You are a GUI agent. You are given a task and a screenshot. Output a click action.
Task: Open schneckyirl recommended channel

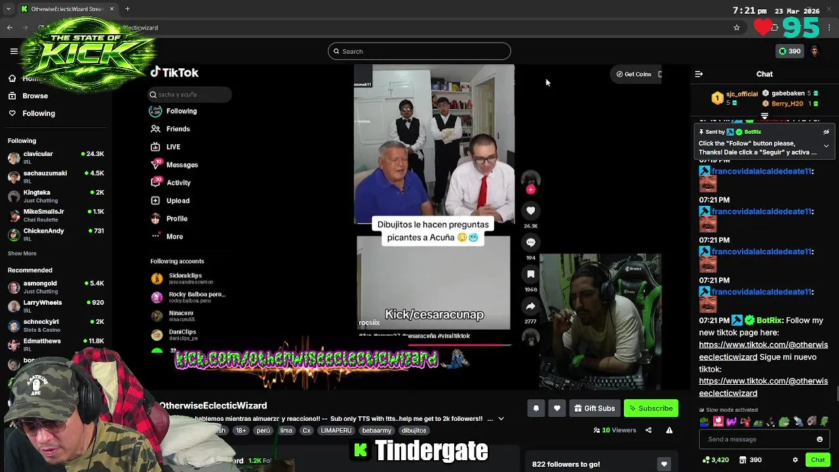click(x=56, y=325)
